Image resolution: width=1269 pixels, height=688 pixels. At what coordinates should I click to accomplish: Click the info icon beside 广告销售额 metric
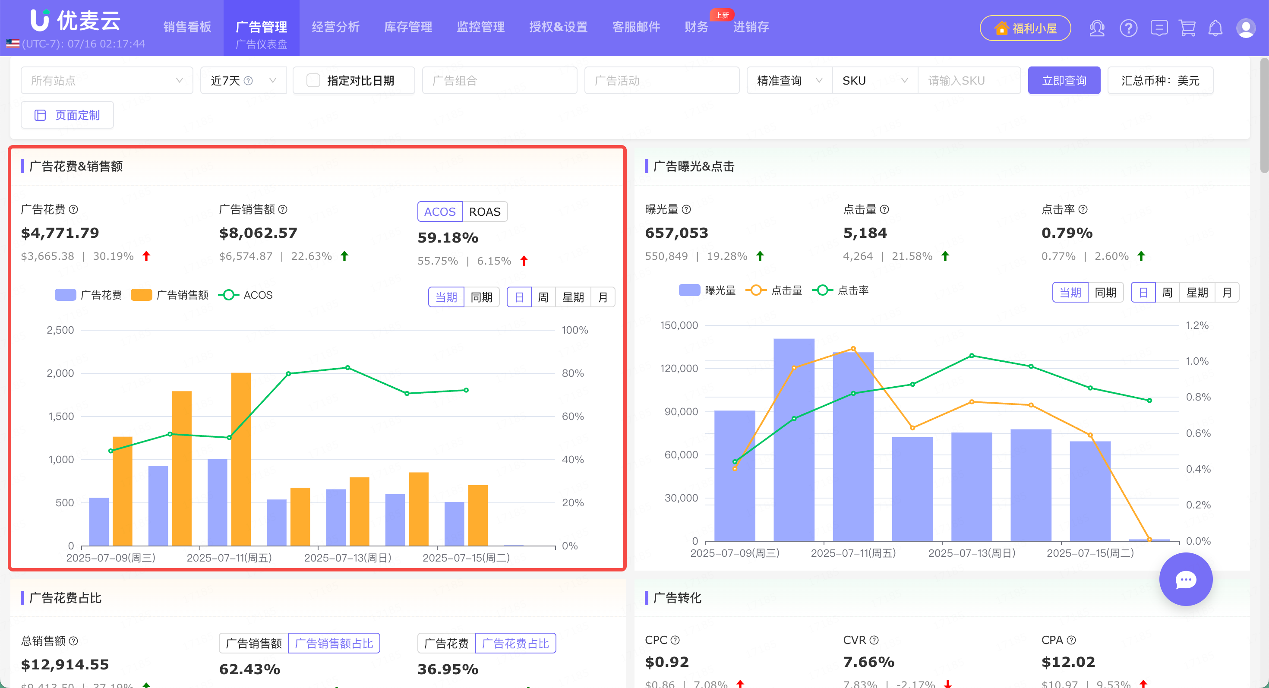(x=283, y=209)
